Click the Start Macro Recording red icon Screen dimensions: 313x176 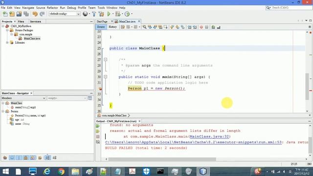pos(201,27)
